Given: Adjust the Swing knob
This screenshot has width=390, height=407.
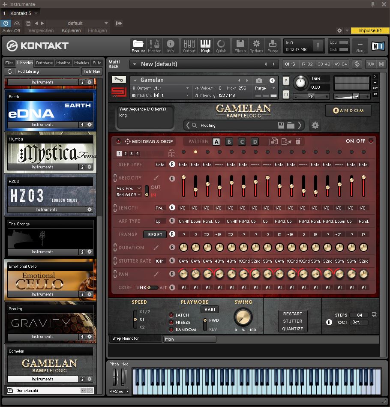Looking at the screenshot, I should point(243,317).
